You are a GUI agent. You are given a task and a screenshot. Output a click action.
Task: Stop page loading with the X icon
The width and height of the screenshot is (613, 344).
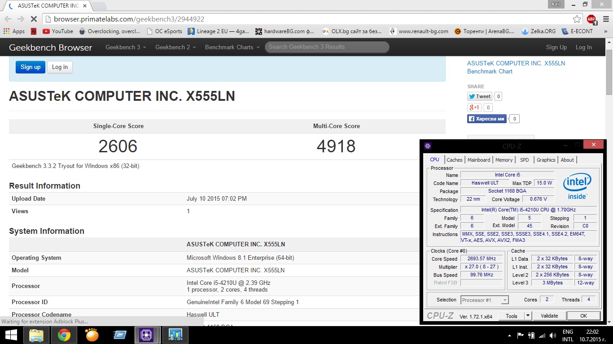[34, 19]
